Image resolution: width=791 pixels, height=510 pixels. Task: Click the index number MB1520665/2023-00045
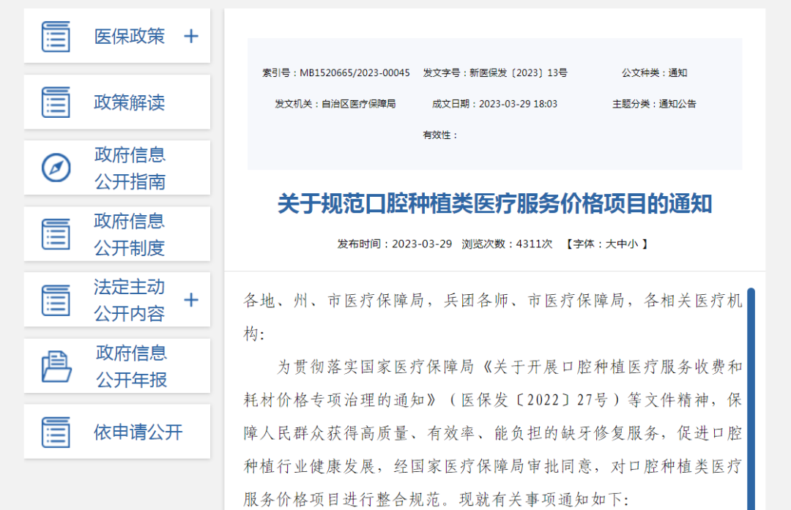click(x=354, y=73)
